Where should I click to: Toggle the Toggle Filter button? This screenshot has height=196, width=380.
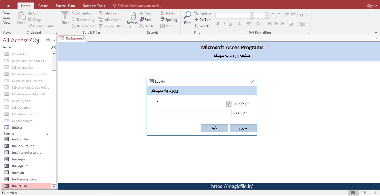[x=110, y=26]
